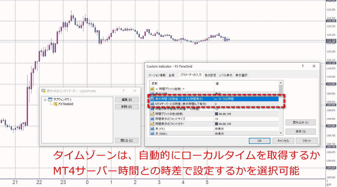Click the question mark help icon in Custom Indicator dialog
Image resolution: width=337 pixels, height=187 pixels.
pos(303,66)
